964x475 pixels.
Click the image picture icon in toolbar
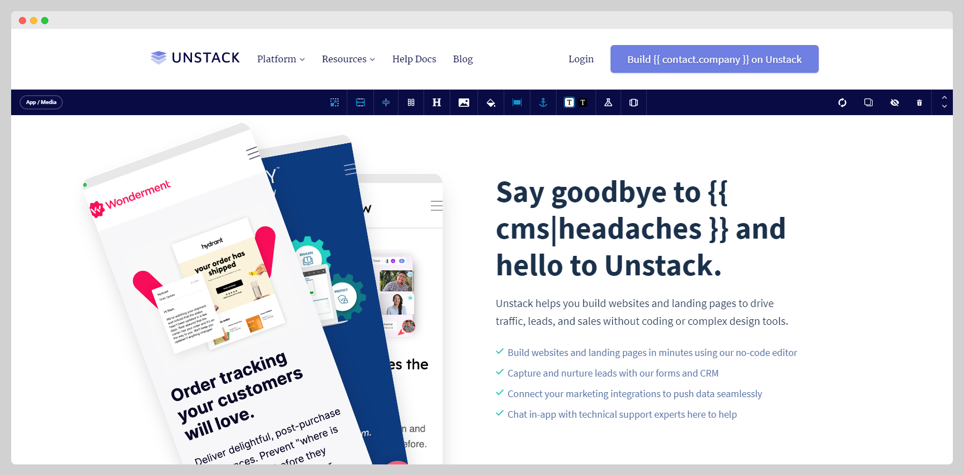[464, 102]
